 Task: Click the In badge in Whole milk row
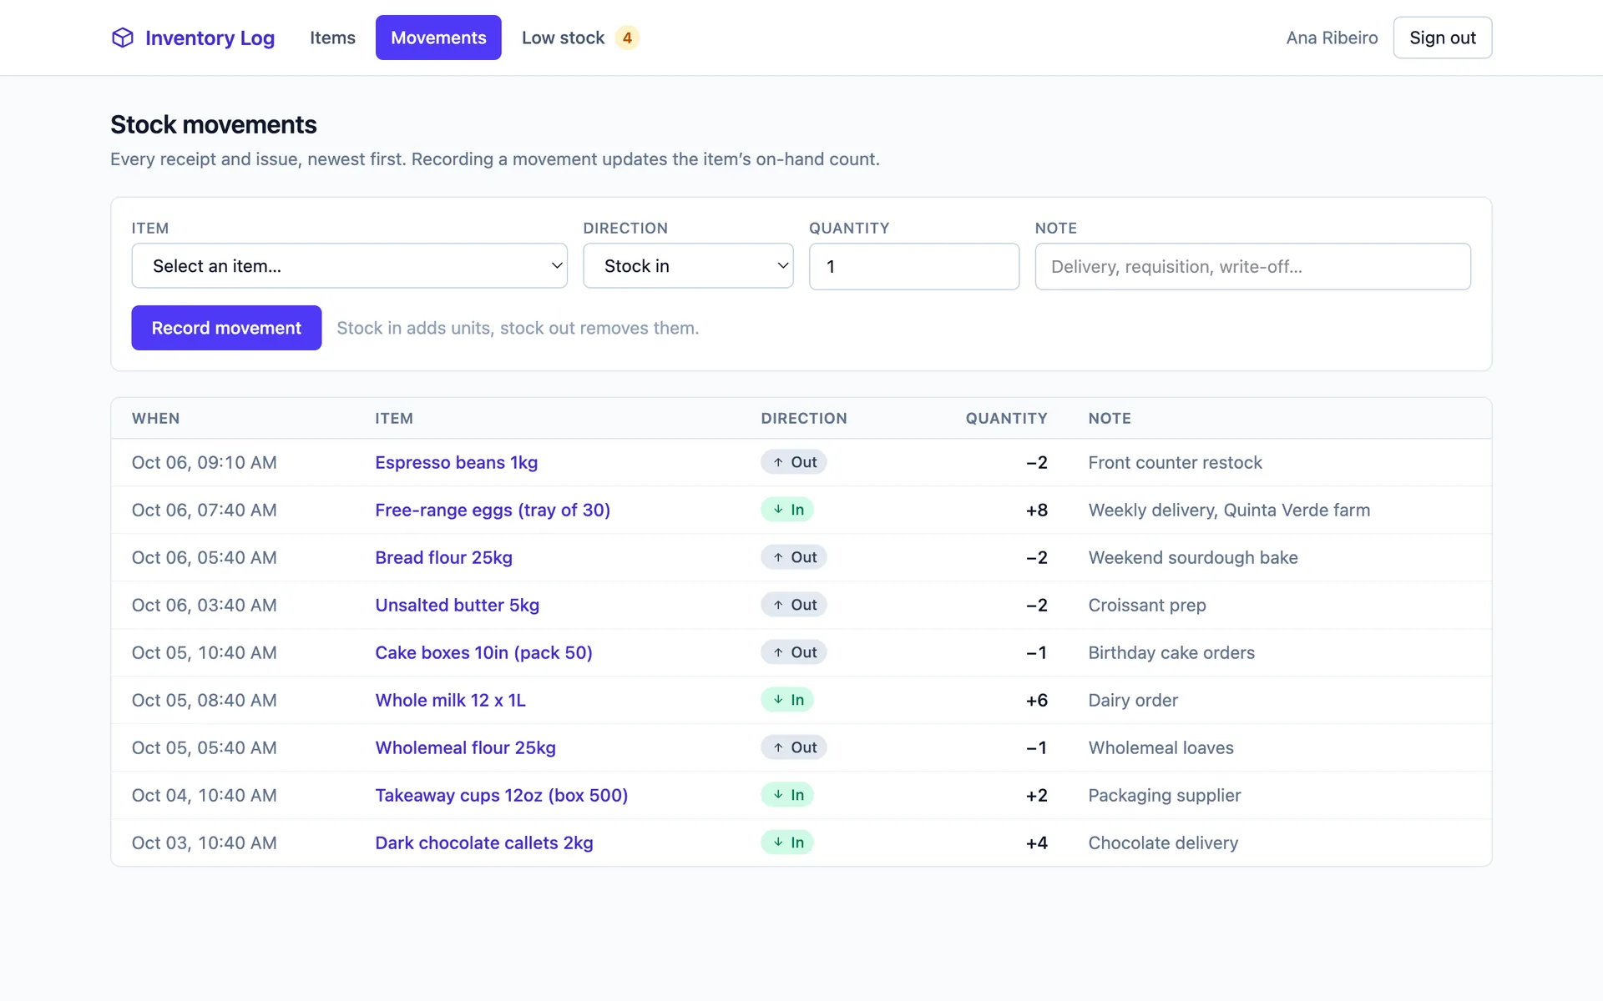pyautogui.click(x=787, y=700)
